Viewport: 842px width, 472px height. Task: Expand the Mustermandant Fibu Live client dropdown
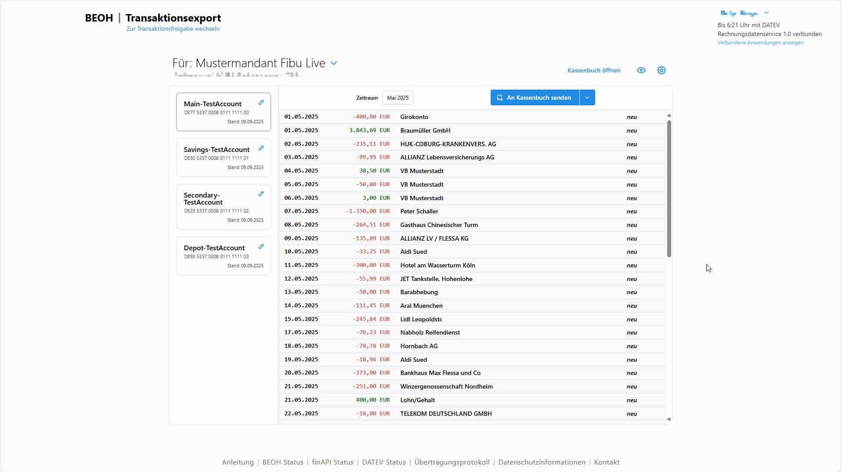coord(334,63)
